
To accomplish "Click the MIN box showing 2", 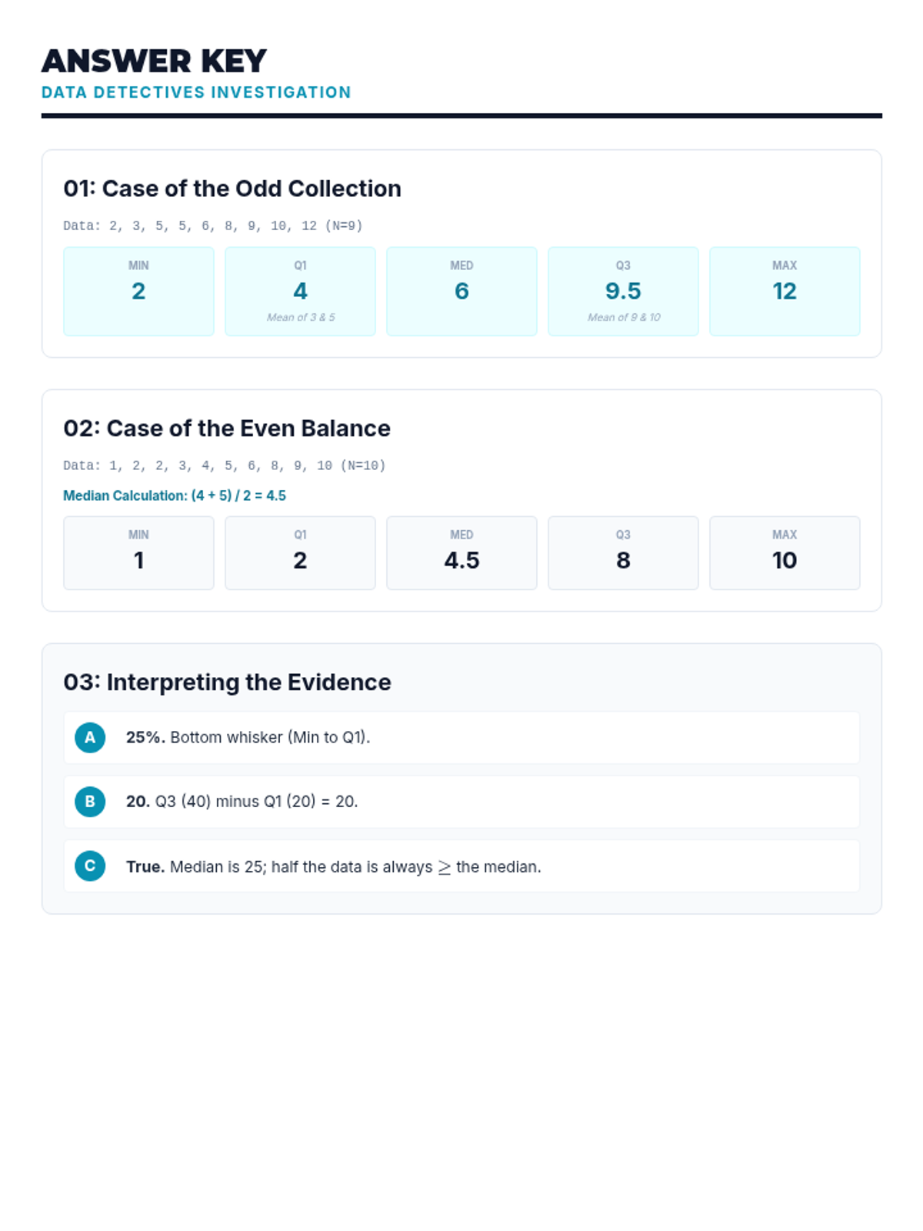I will (x=138, y=291).
